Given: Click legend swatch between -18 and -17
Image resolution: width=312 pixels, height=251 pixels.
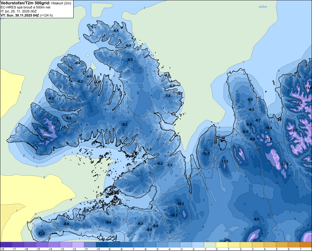Looking at the screenshot, I should (6, 245).
